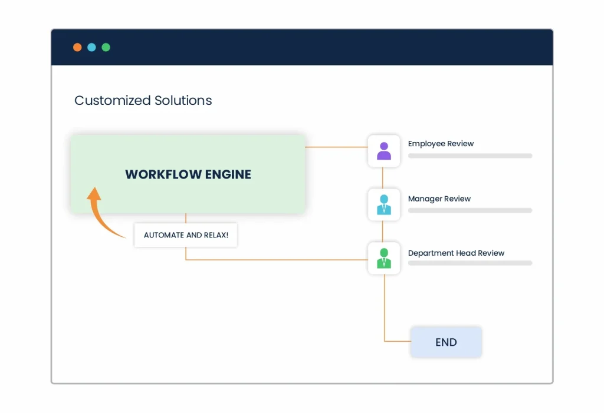Open the Department Head Review text label
This screenshot has width=604, height=413.
(x=456, y=253)
